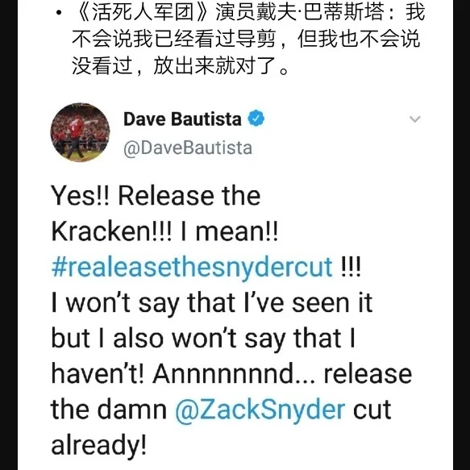Click the tweet line "Yes!! Release the"

[x=156, y=196]
